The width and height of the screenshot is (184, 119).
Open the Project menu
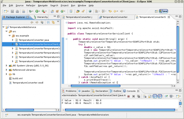(x=64, y=5)
